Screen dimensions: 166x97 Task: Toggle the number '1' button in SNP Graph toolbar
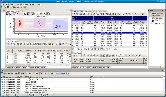click(x=14, y=14)
